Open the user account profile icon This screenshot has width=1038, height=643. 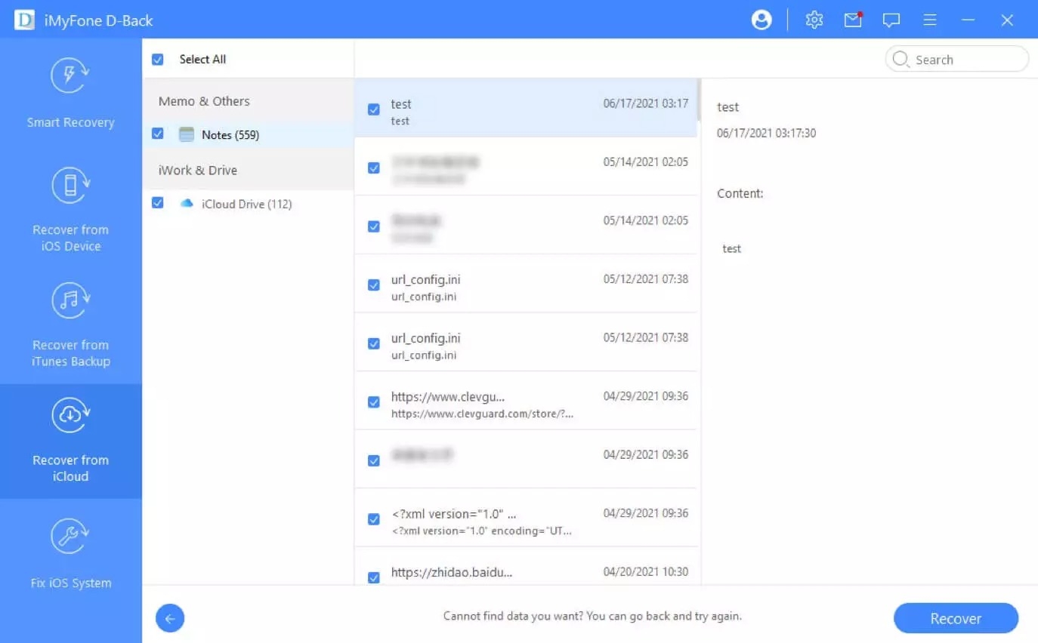(762, 20)
